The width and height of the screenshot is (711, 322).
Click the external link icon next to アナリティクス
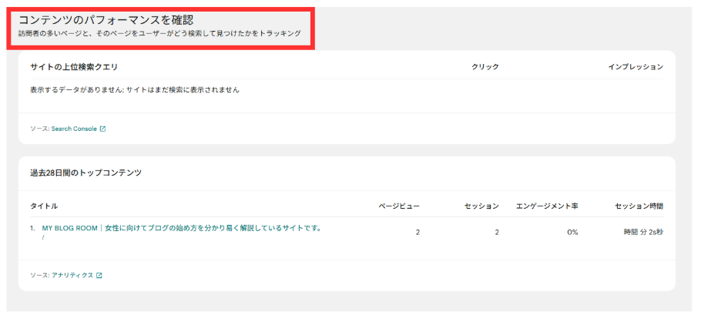[x=99, y=275]
